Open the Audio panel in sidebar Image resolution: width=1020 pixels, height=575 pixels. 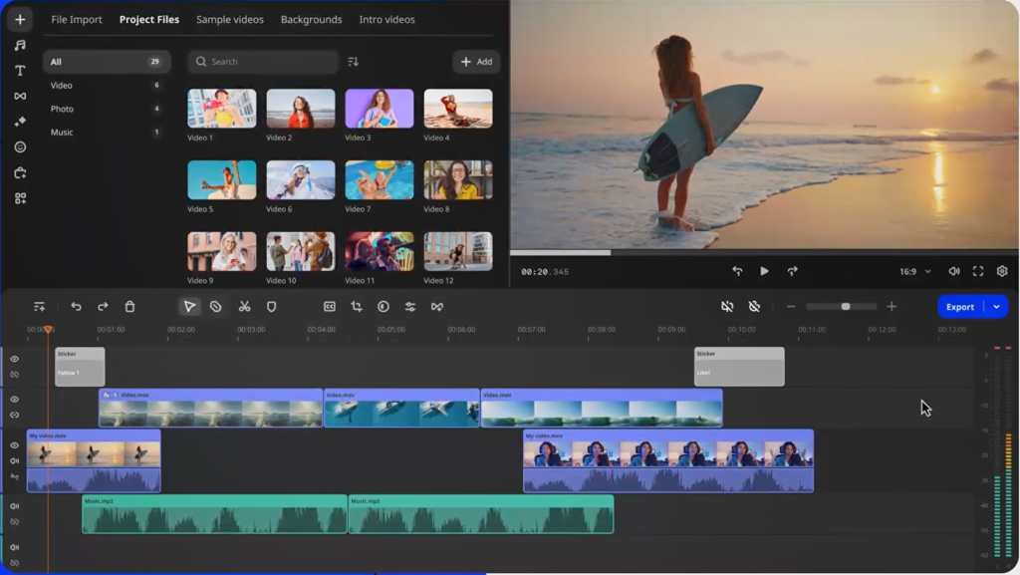point(18,45)
